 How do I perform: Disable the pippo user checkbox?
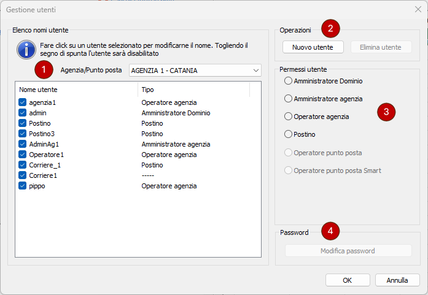[23, 186]
